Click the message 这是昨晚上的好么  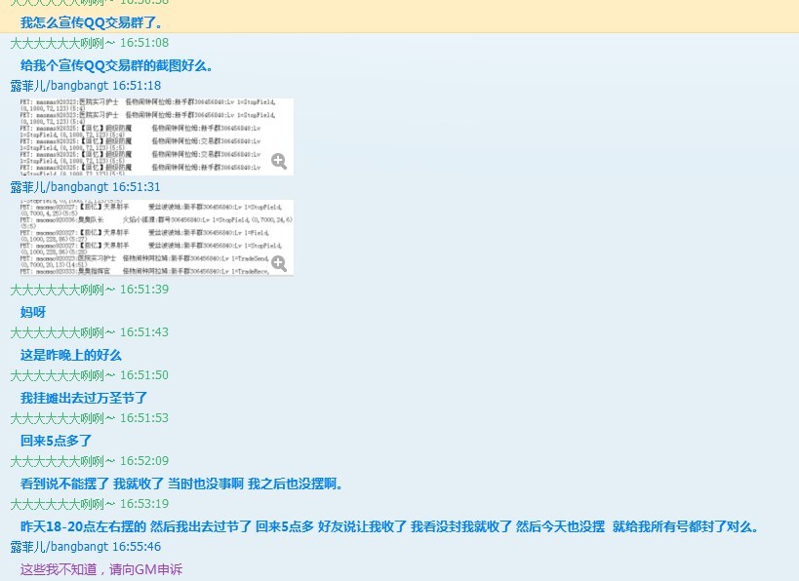click(x=71, y=355)
